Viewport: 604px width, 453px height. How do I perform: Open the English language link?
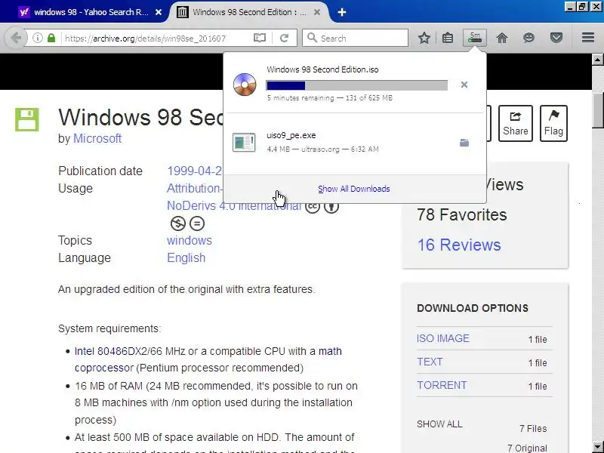186,257
